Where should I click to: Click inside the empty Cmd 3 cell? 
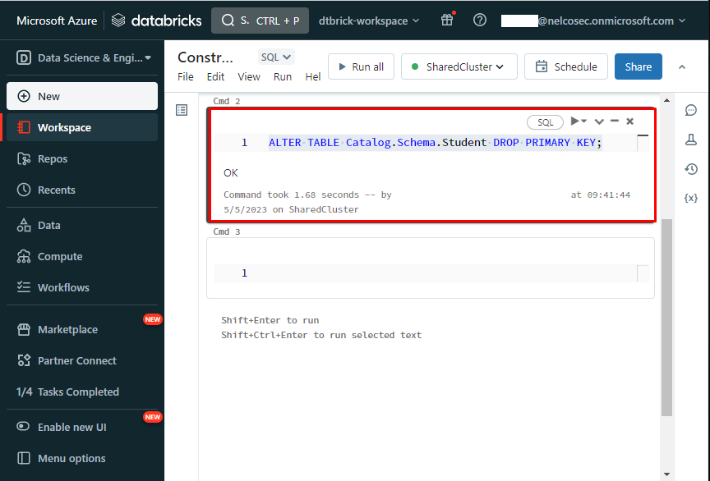tap(444, 273)
